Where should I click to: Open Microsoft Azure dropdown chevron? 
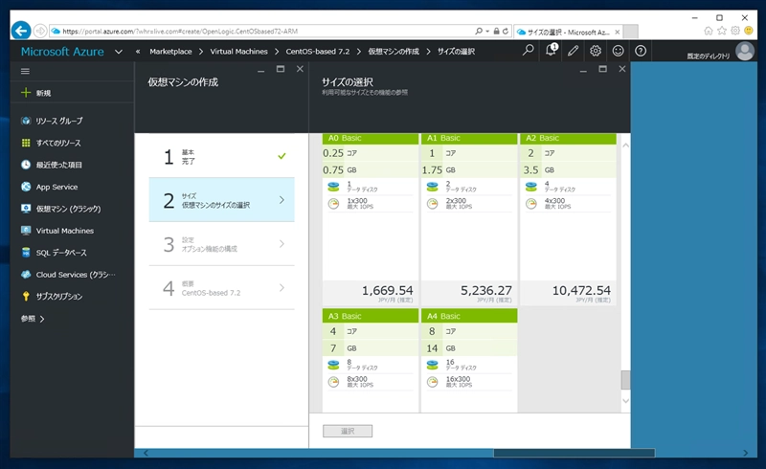pyautogui.click(x=118, y=52)
